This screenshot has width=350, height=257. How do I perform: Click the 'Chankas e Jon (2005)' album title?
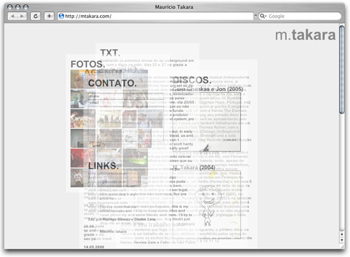click(x=208, y=89)
